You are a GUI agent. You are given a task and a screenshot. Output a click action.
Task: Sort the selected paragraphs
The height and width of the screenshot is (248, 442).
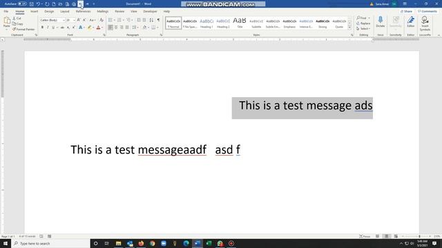coord(151,20)
